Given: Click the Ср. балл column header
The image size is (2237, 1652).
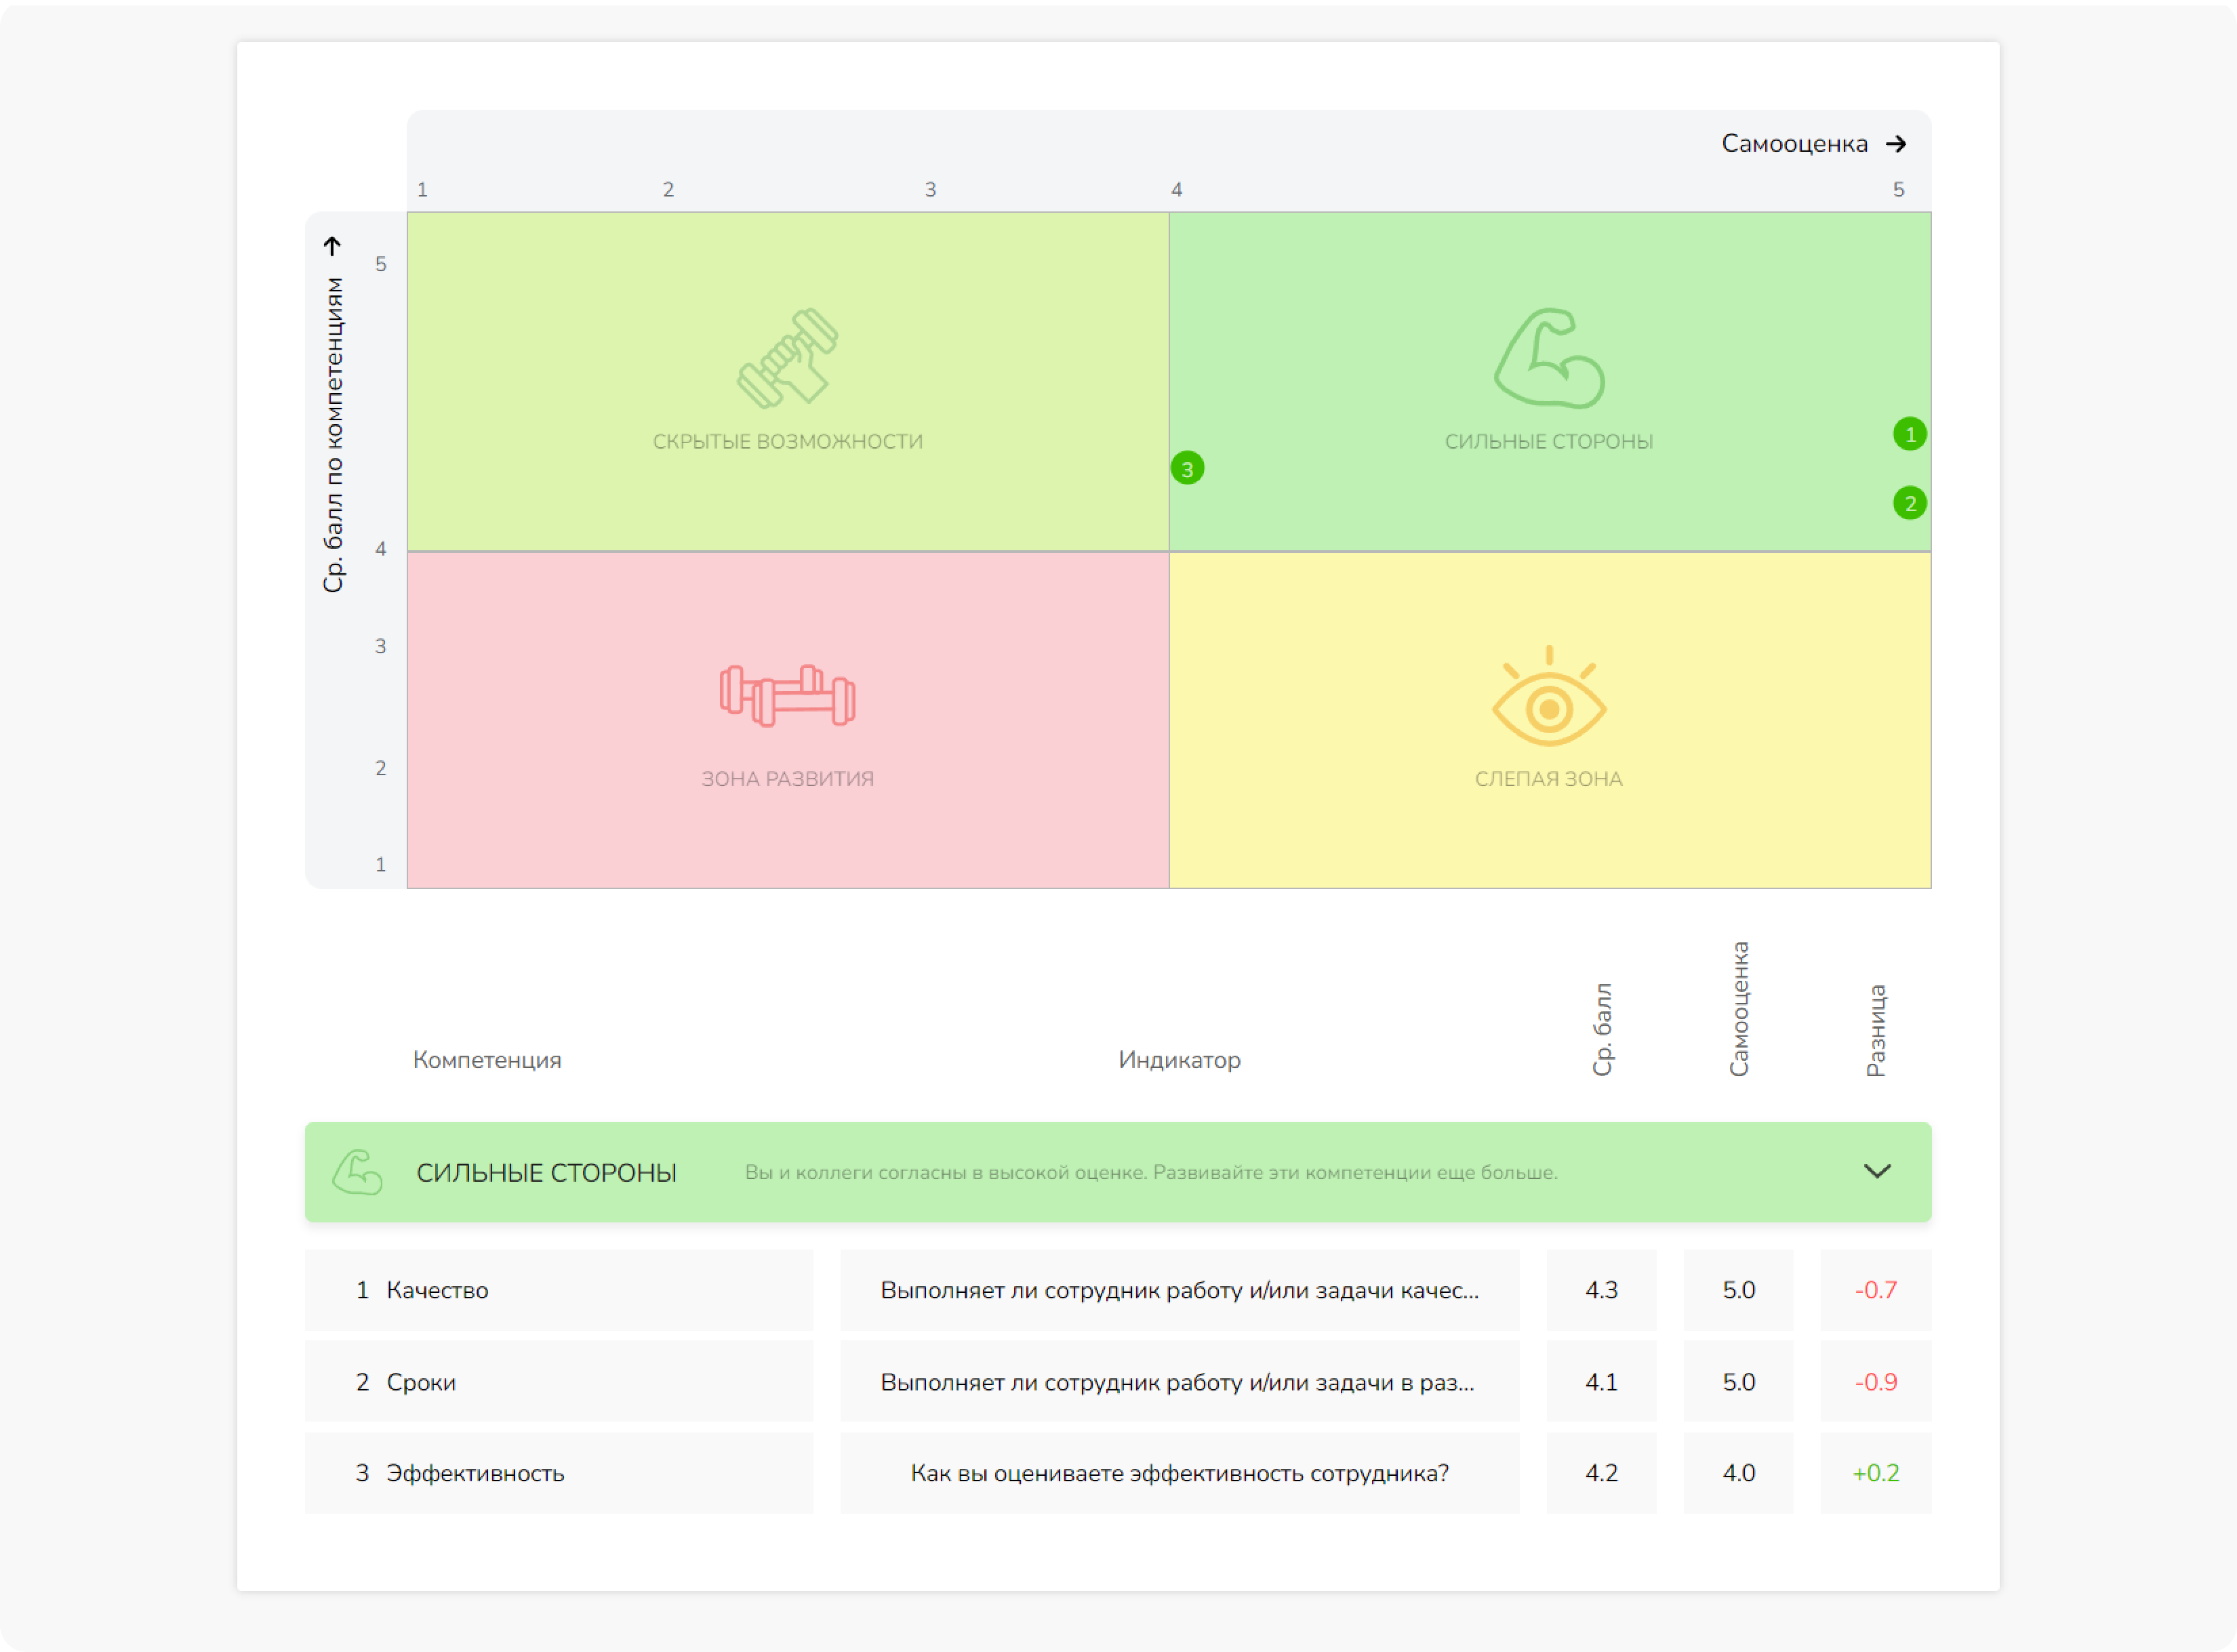Looking at the screenshot, I should 1602,1029.
